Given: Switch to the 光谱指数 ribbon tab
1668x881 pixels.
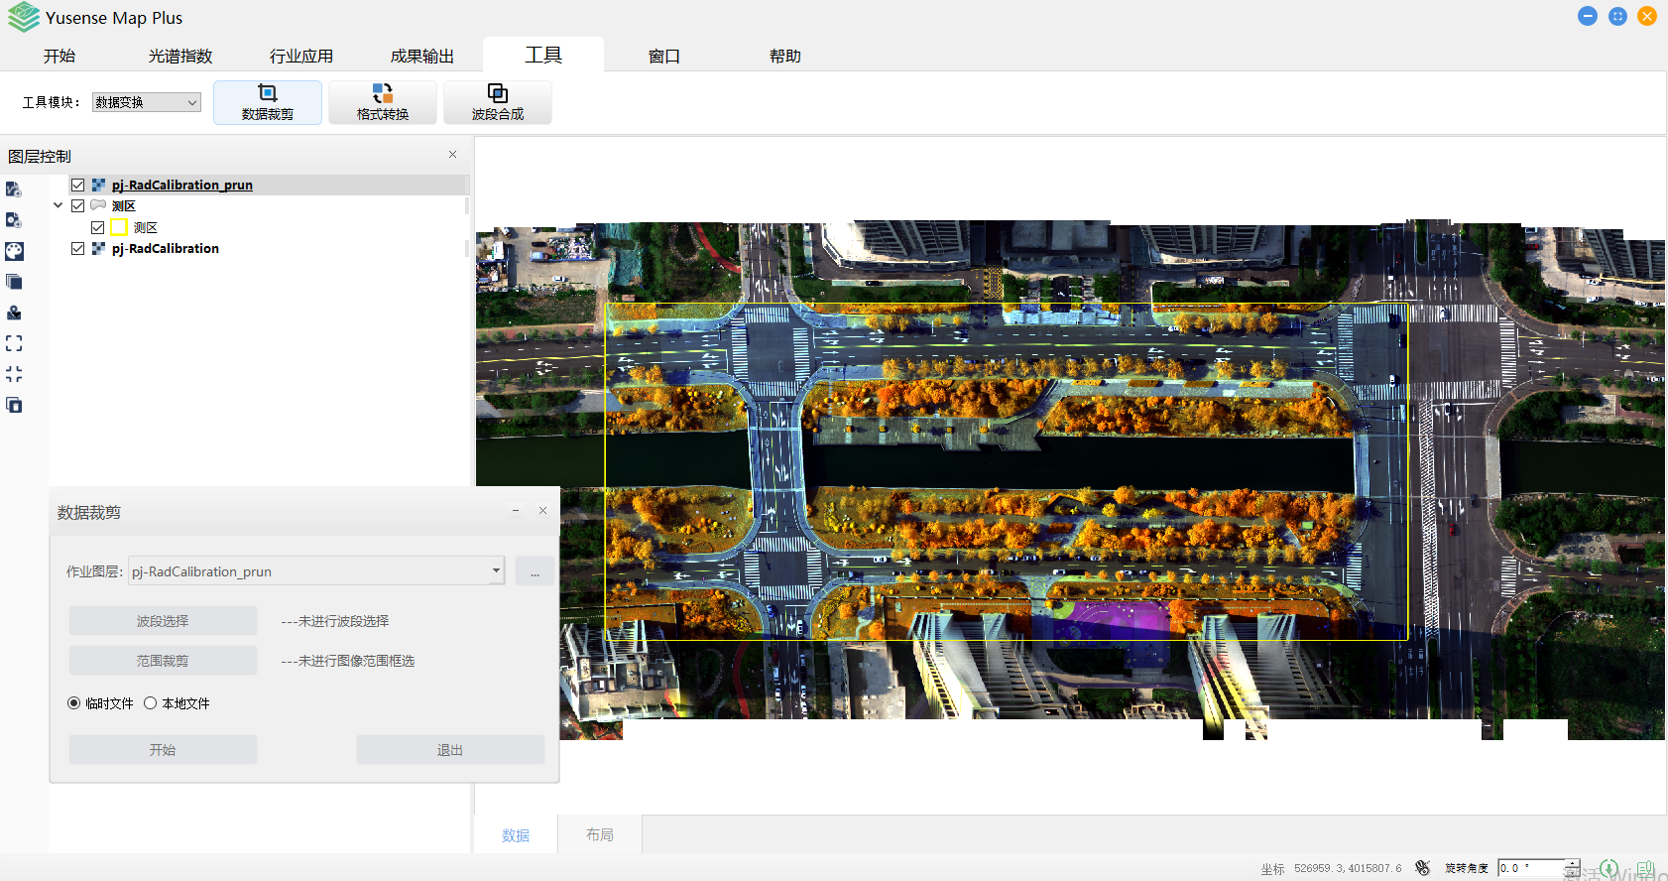Looking at the screenshot, I should pos(180,57).
